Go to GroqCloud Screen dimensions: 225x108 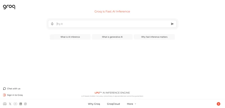113,104
